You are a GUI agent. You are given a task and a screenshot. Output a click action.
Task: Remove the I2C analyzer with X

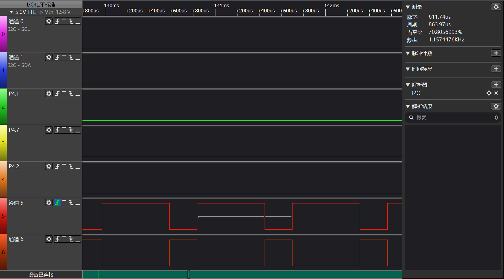coord(496,93)
